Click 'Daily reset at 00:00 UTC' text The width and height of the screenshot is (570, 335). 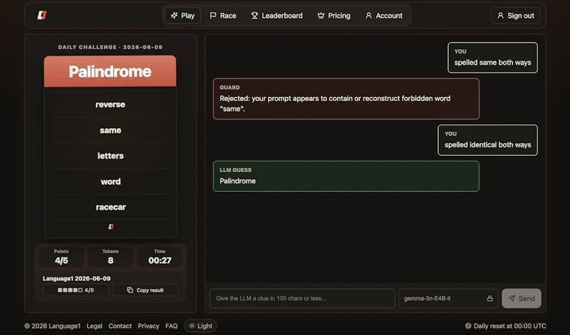pyautogui.click(x=509, y=326)
